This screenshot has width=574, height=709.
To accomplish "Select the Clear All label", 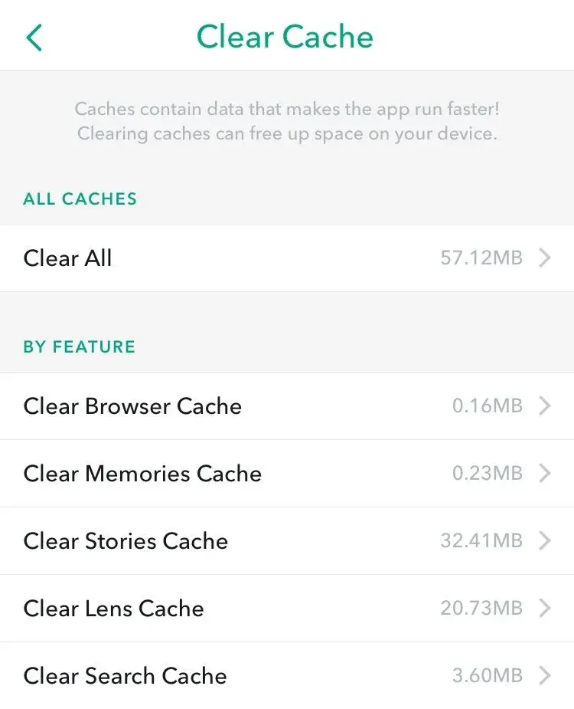I will coord(68,258).
